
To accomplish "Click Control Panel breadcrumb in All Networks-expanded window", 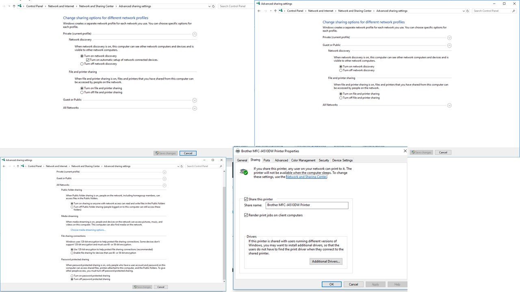I will tap(35, 166).
